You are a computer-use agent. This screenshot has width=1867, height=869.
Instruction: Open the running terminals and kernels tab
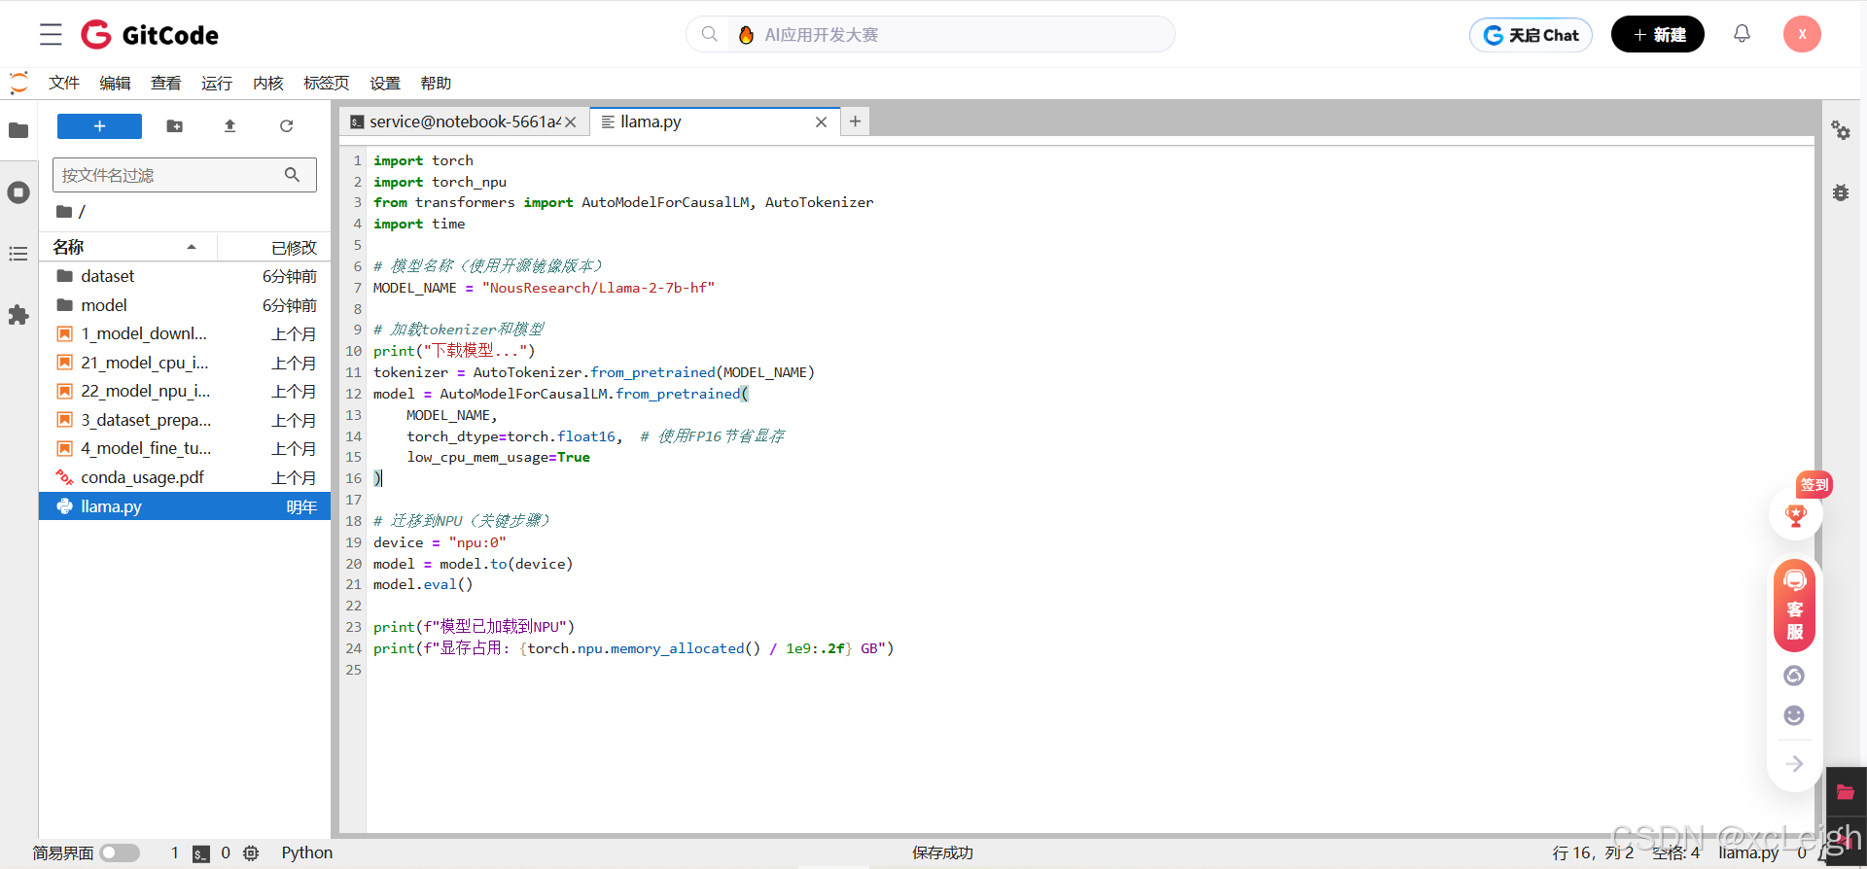click(18, 192)
